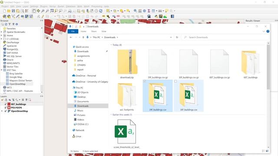Click This PC in the address breadcrumb
This screenshot has width=278, height=156.
pyautogui.click(x=96, y=37)
